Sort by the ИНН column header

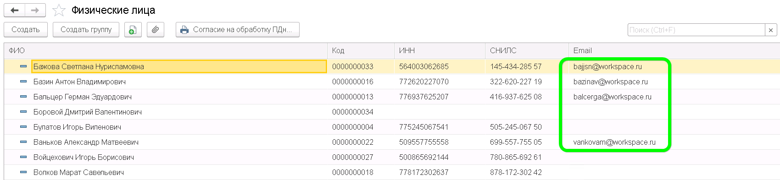(x=440, y=51)
